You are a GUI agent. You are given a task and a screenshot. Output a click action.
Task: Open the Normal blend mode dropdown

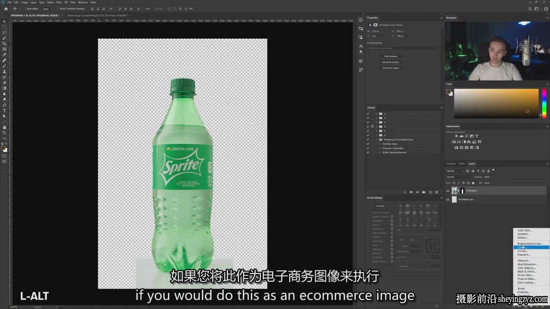pyautogui.click(x=459, y=177)
